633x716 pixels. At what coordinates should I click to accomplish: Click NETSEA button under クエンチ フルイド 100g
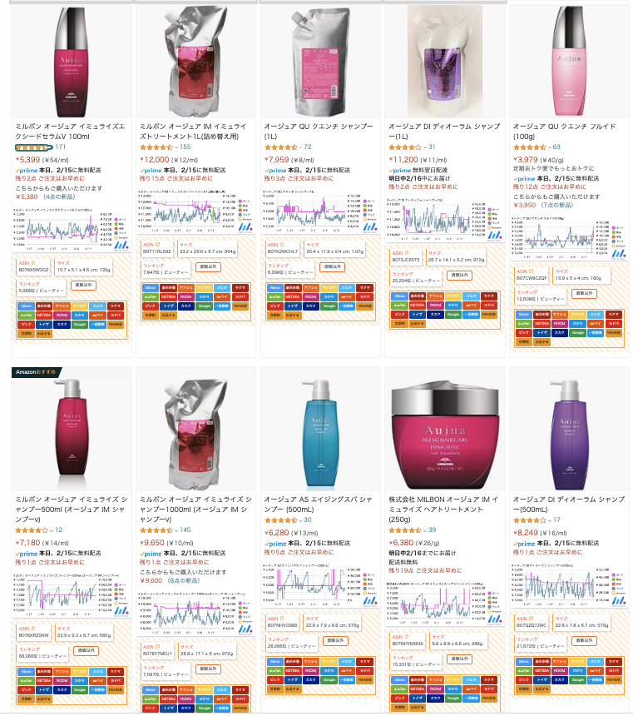pos(542,324)
